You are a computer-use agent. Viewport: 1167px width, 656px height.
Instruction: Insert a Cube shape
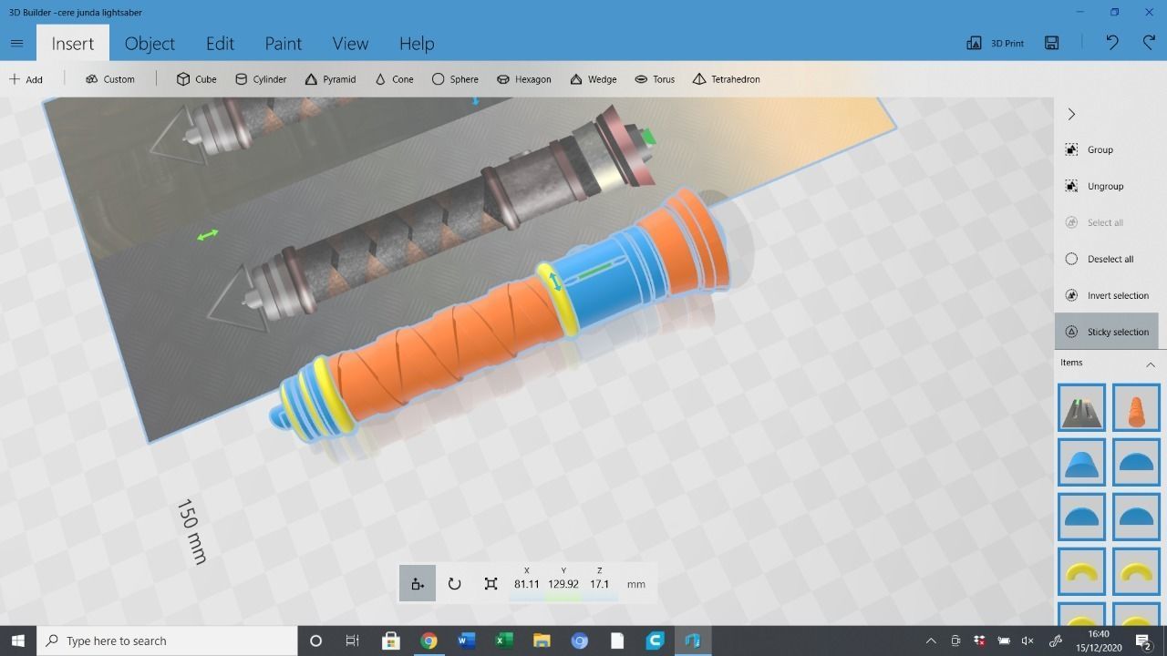197,79
